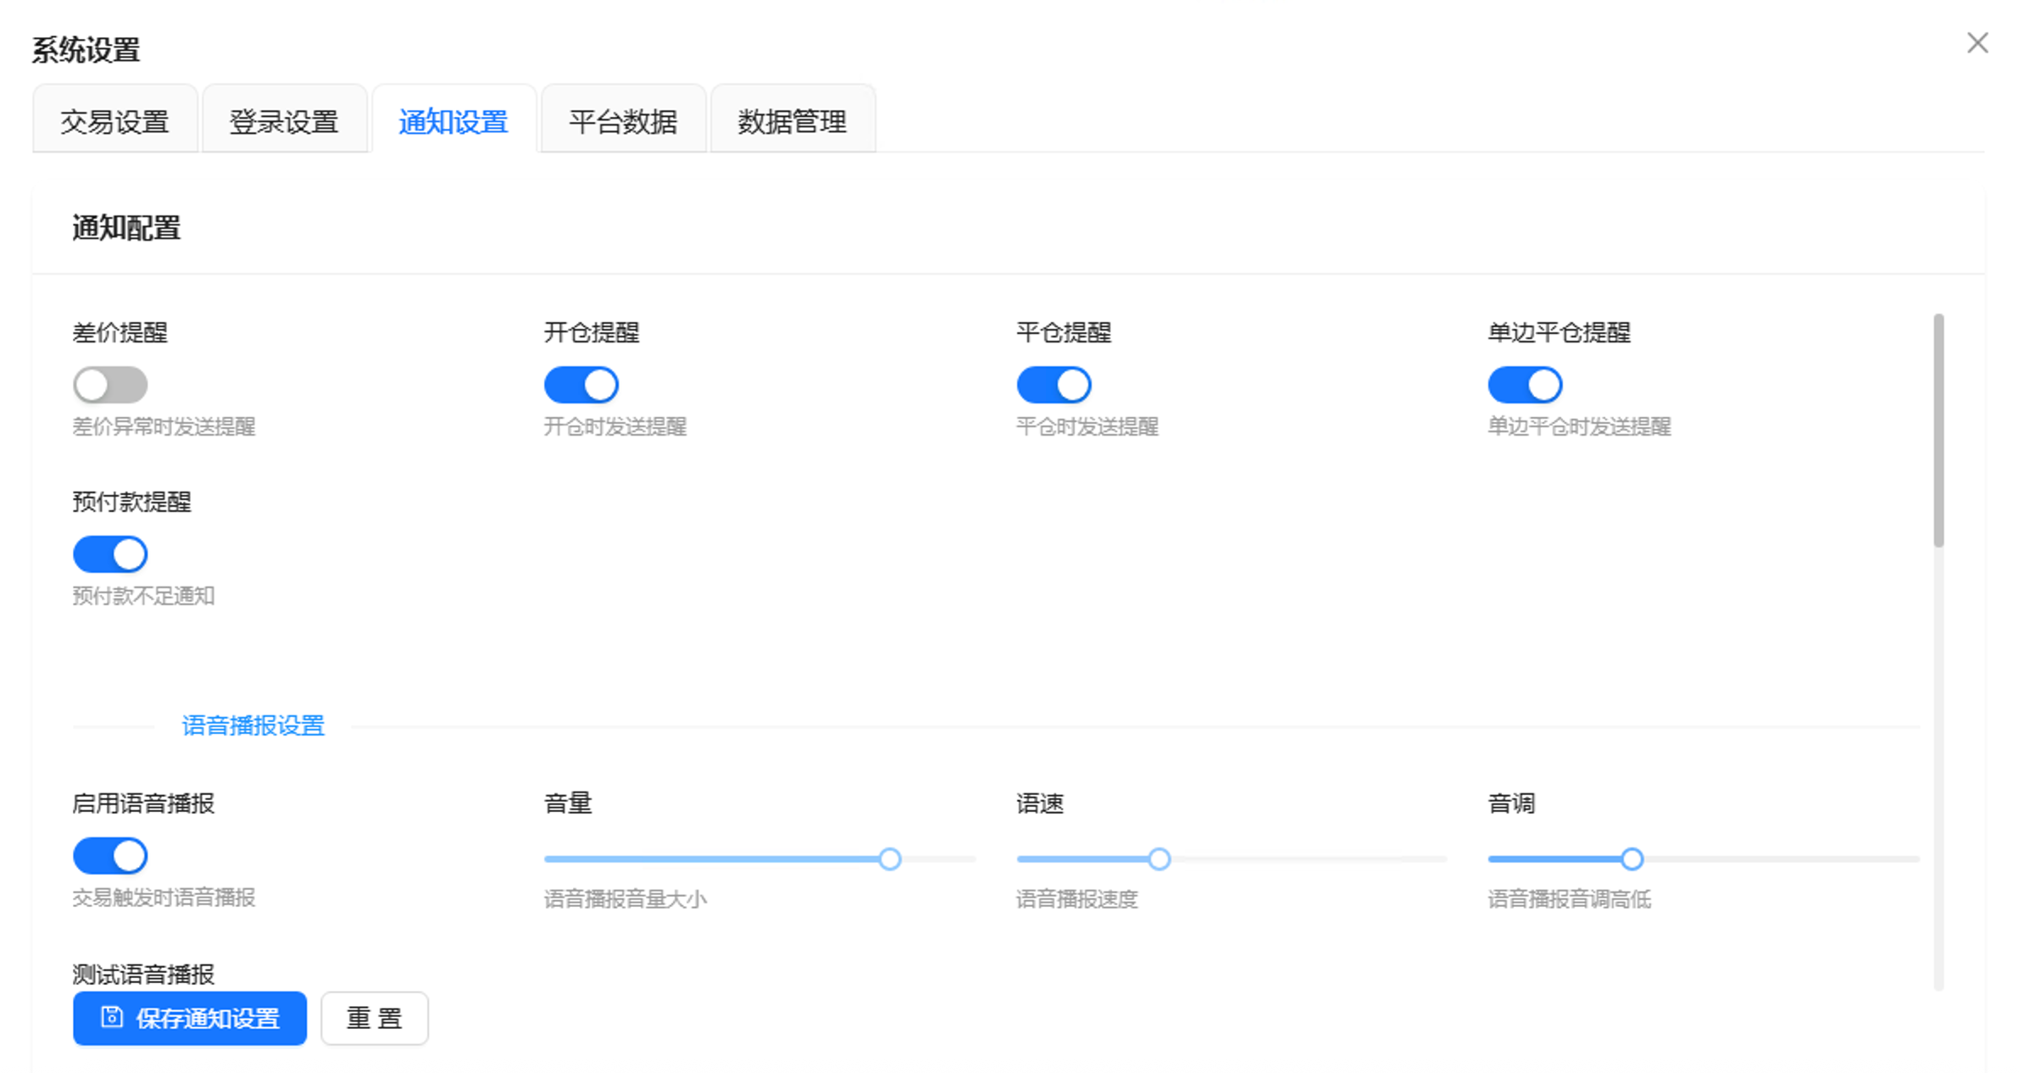Click the 语速 slider handle
The width and height of the screenshot is (2019, 1073).
[1159, 859]
